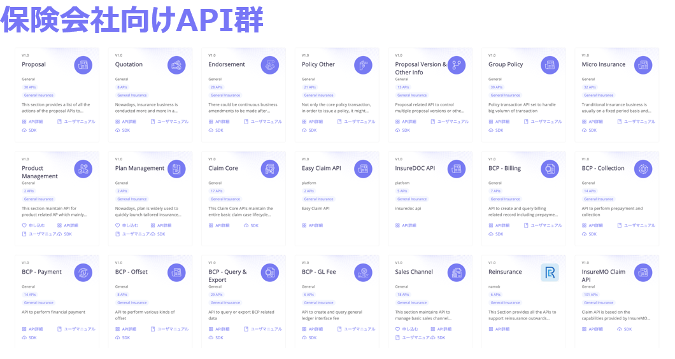Screen dimensions: 675x359
Task: Click the Quotation card round icon
Action: [176, 65]
